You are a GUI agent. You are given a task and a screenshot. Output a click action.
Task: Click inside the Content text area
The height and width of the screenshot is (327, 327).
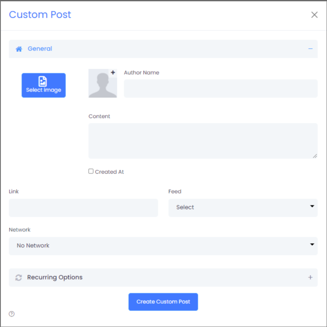coord(203,141)
